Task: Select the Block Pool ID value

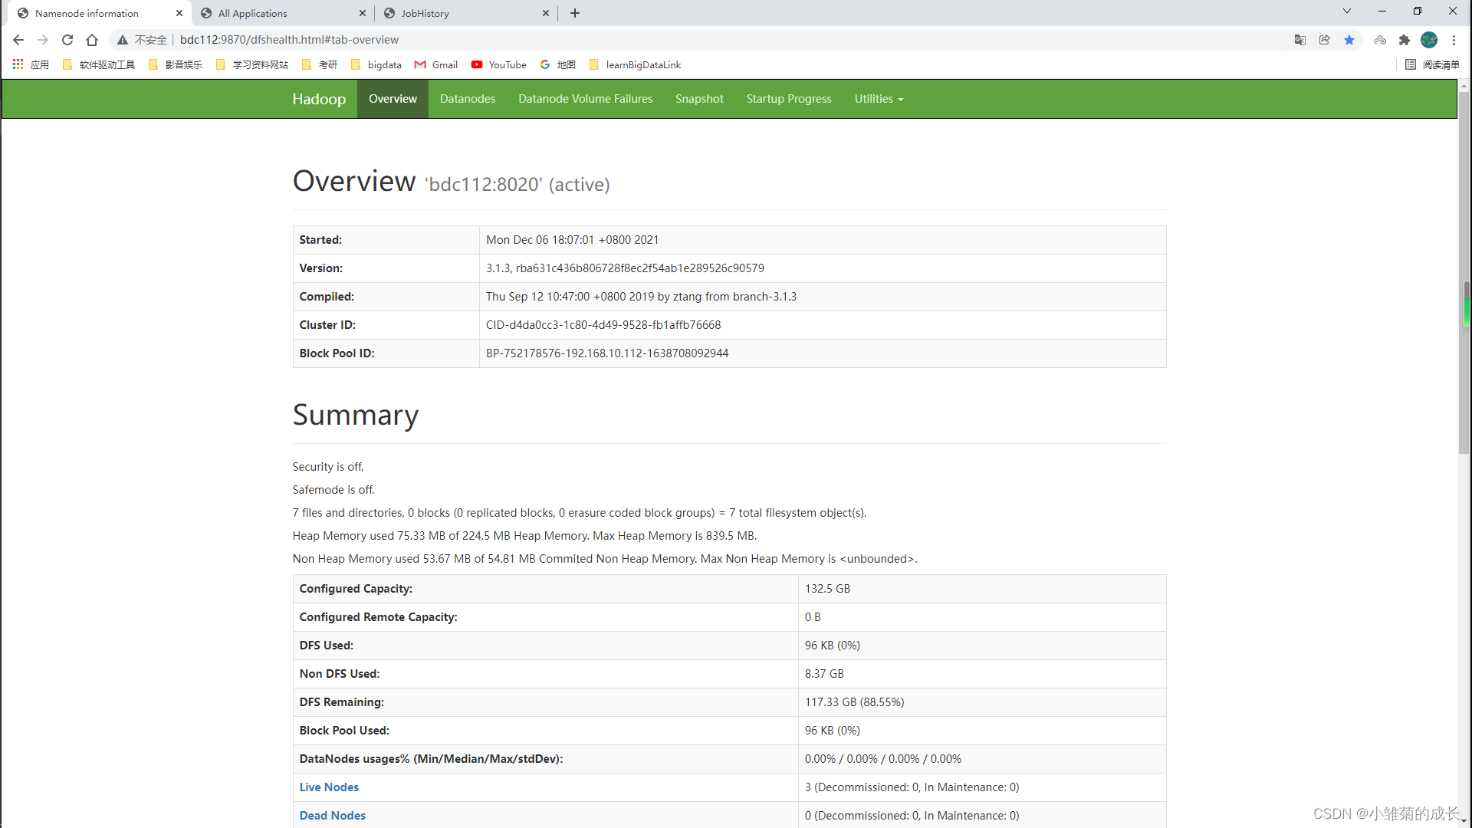Action: [607, 353]
